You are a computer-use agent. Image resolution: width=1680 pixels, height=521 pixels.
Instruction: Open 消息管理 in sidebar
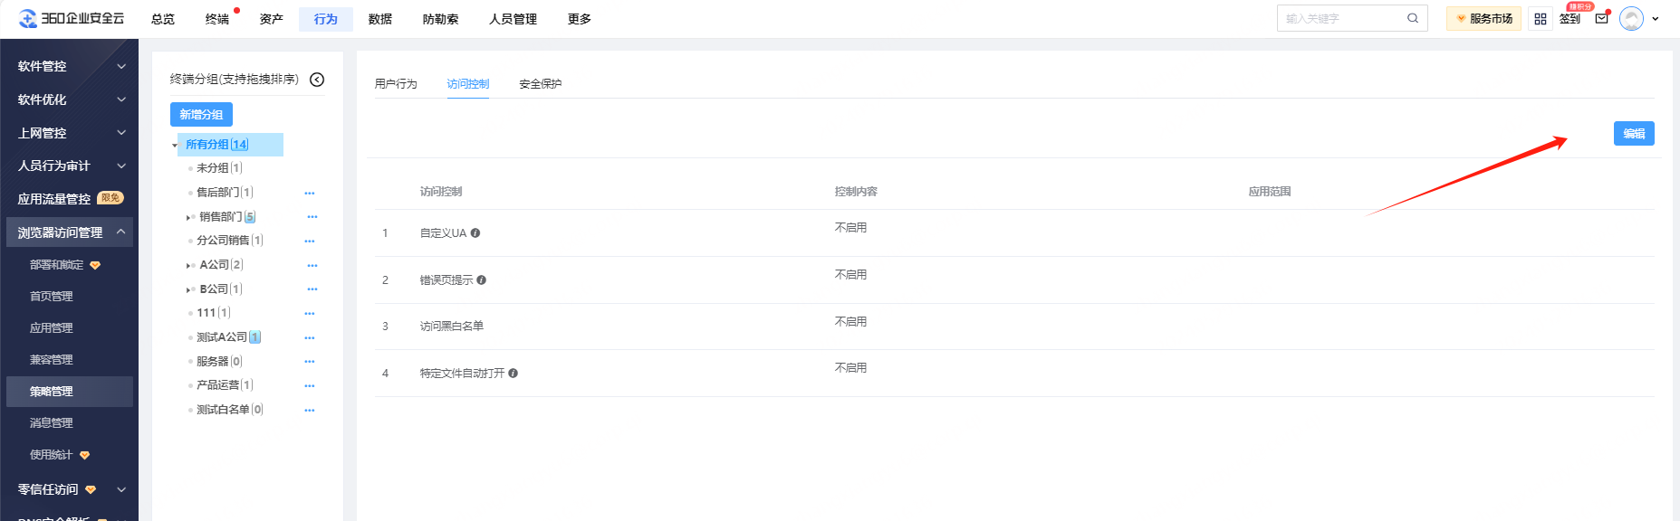coord(52,423)
